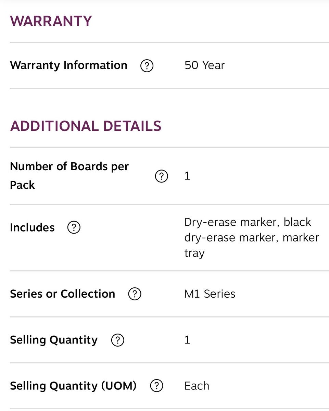Click the Selling Quantity (UOM) label
329x411 pixels.
73,386
